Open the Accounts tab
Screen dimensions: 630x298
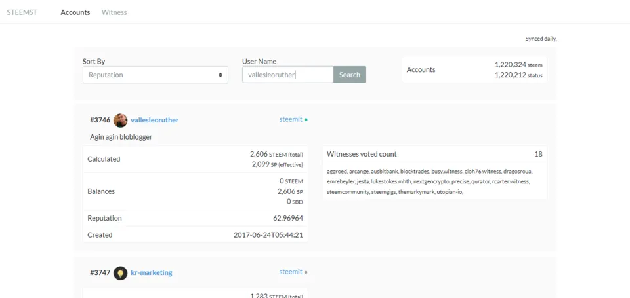(75, 12)
